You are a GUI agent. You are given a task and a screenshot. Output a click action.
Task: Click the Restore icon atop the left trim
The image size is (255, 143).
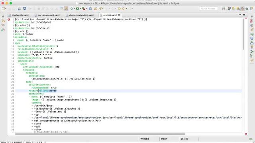click(3, 17)
